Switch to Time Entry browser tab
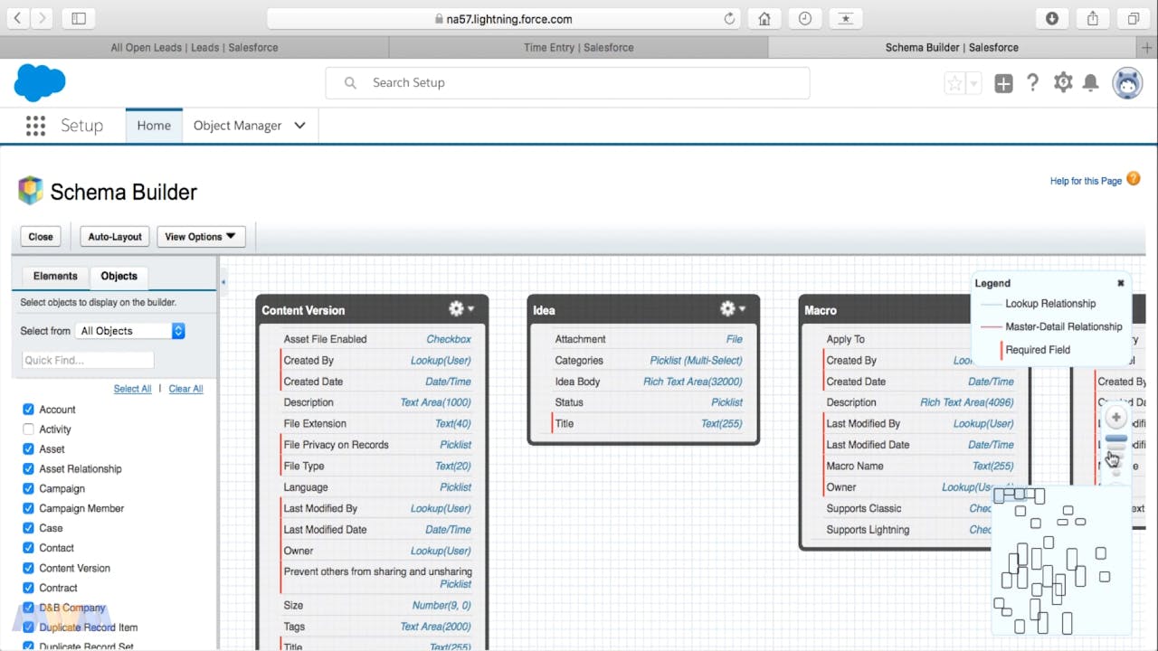 (578, 47)
